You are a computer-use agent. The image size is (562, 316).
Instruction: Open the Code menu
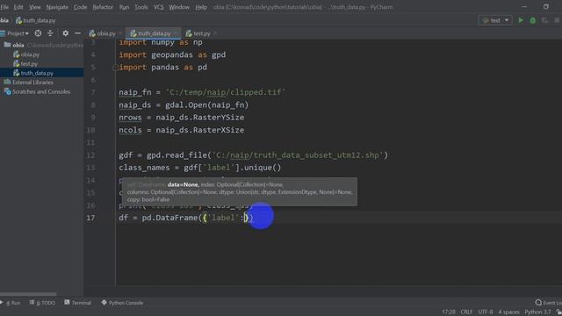[x=80, y=7]
